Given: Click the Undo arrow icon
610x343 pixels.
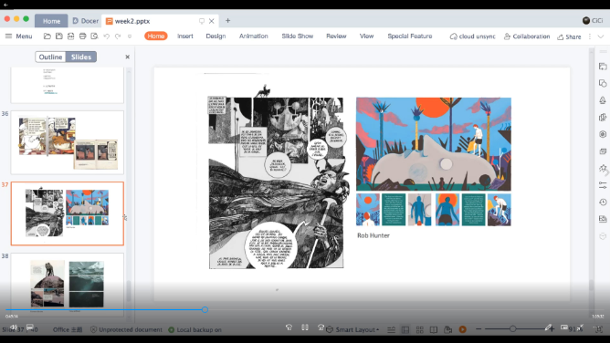Looking at the screenshot, I should (106, 36).
